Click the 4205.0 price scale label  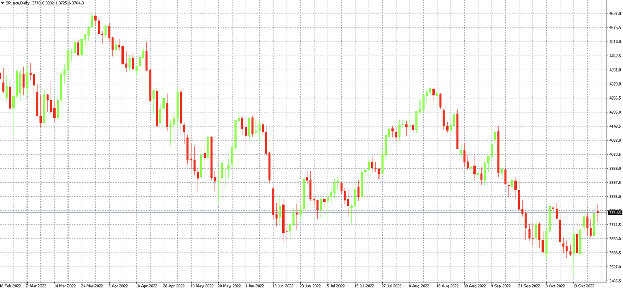(614, 112)
